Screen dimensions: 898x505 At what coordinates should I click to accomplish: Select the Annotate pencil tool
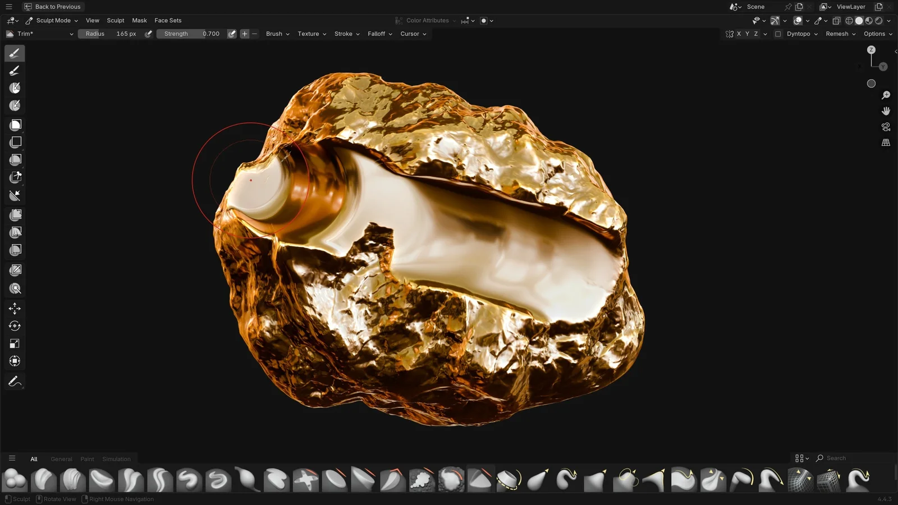(x=15, y=382)
